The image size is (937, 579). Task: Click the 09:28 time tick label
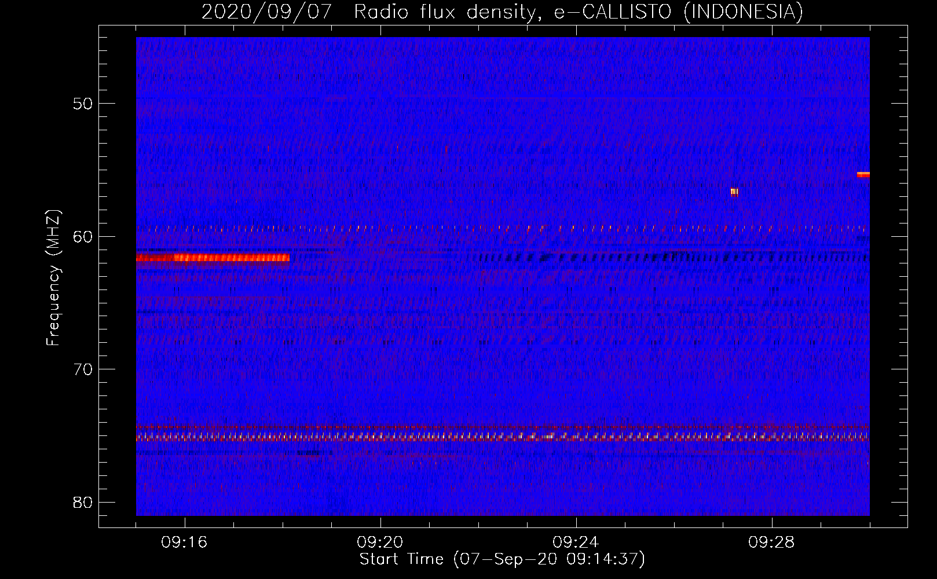pyautogui.click(x=771, y=542)
